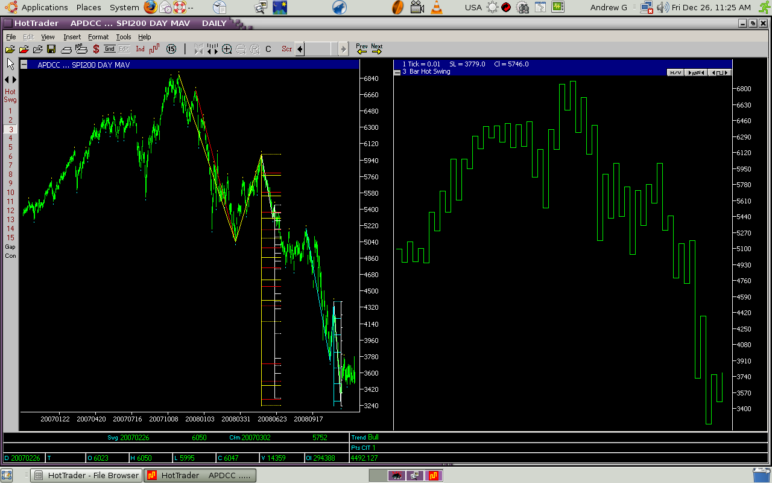This screenshot has width=772, height=483.
Task: Click the dollar sign pricing icon
Action: point(95,49)
